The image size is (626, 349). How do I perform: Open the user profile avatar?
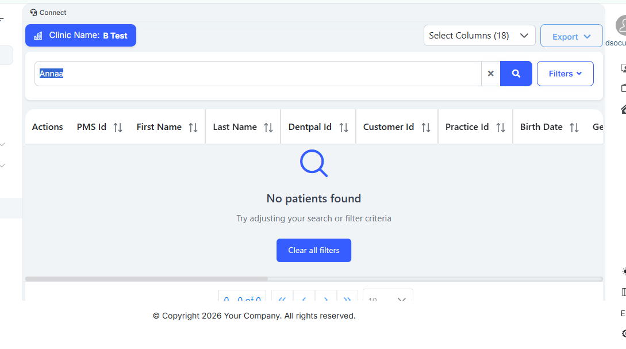pos(622,26)
